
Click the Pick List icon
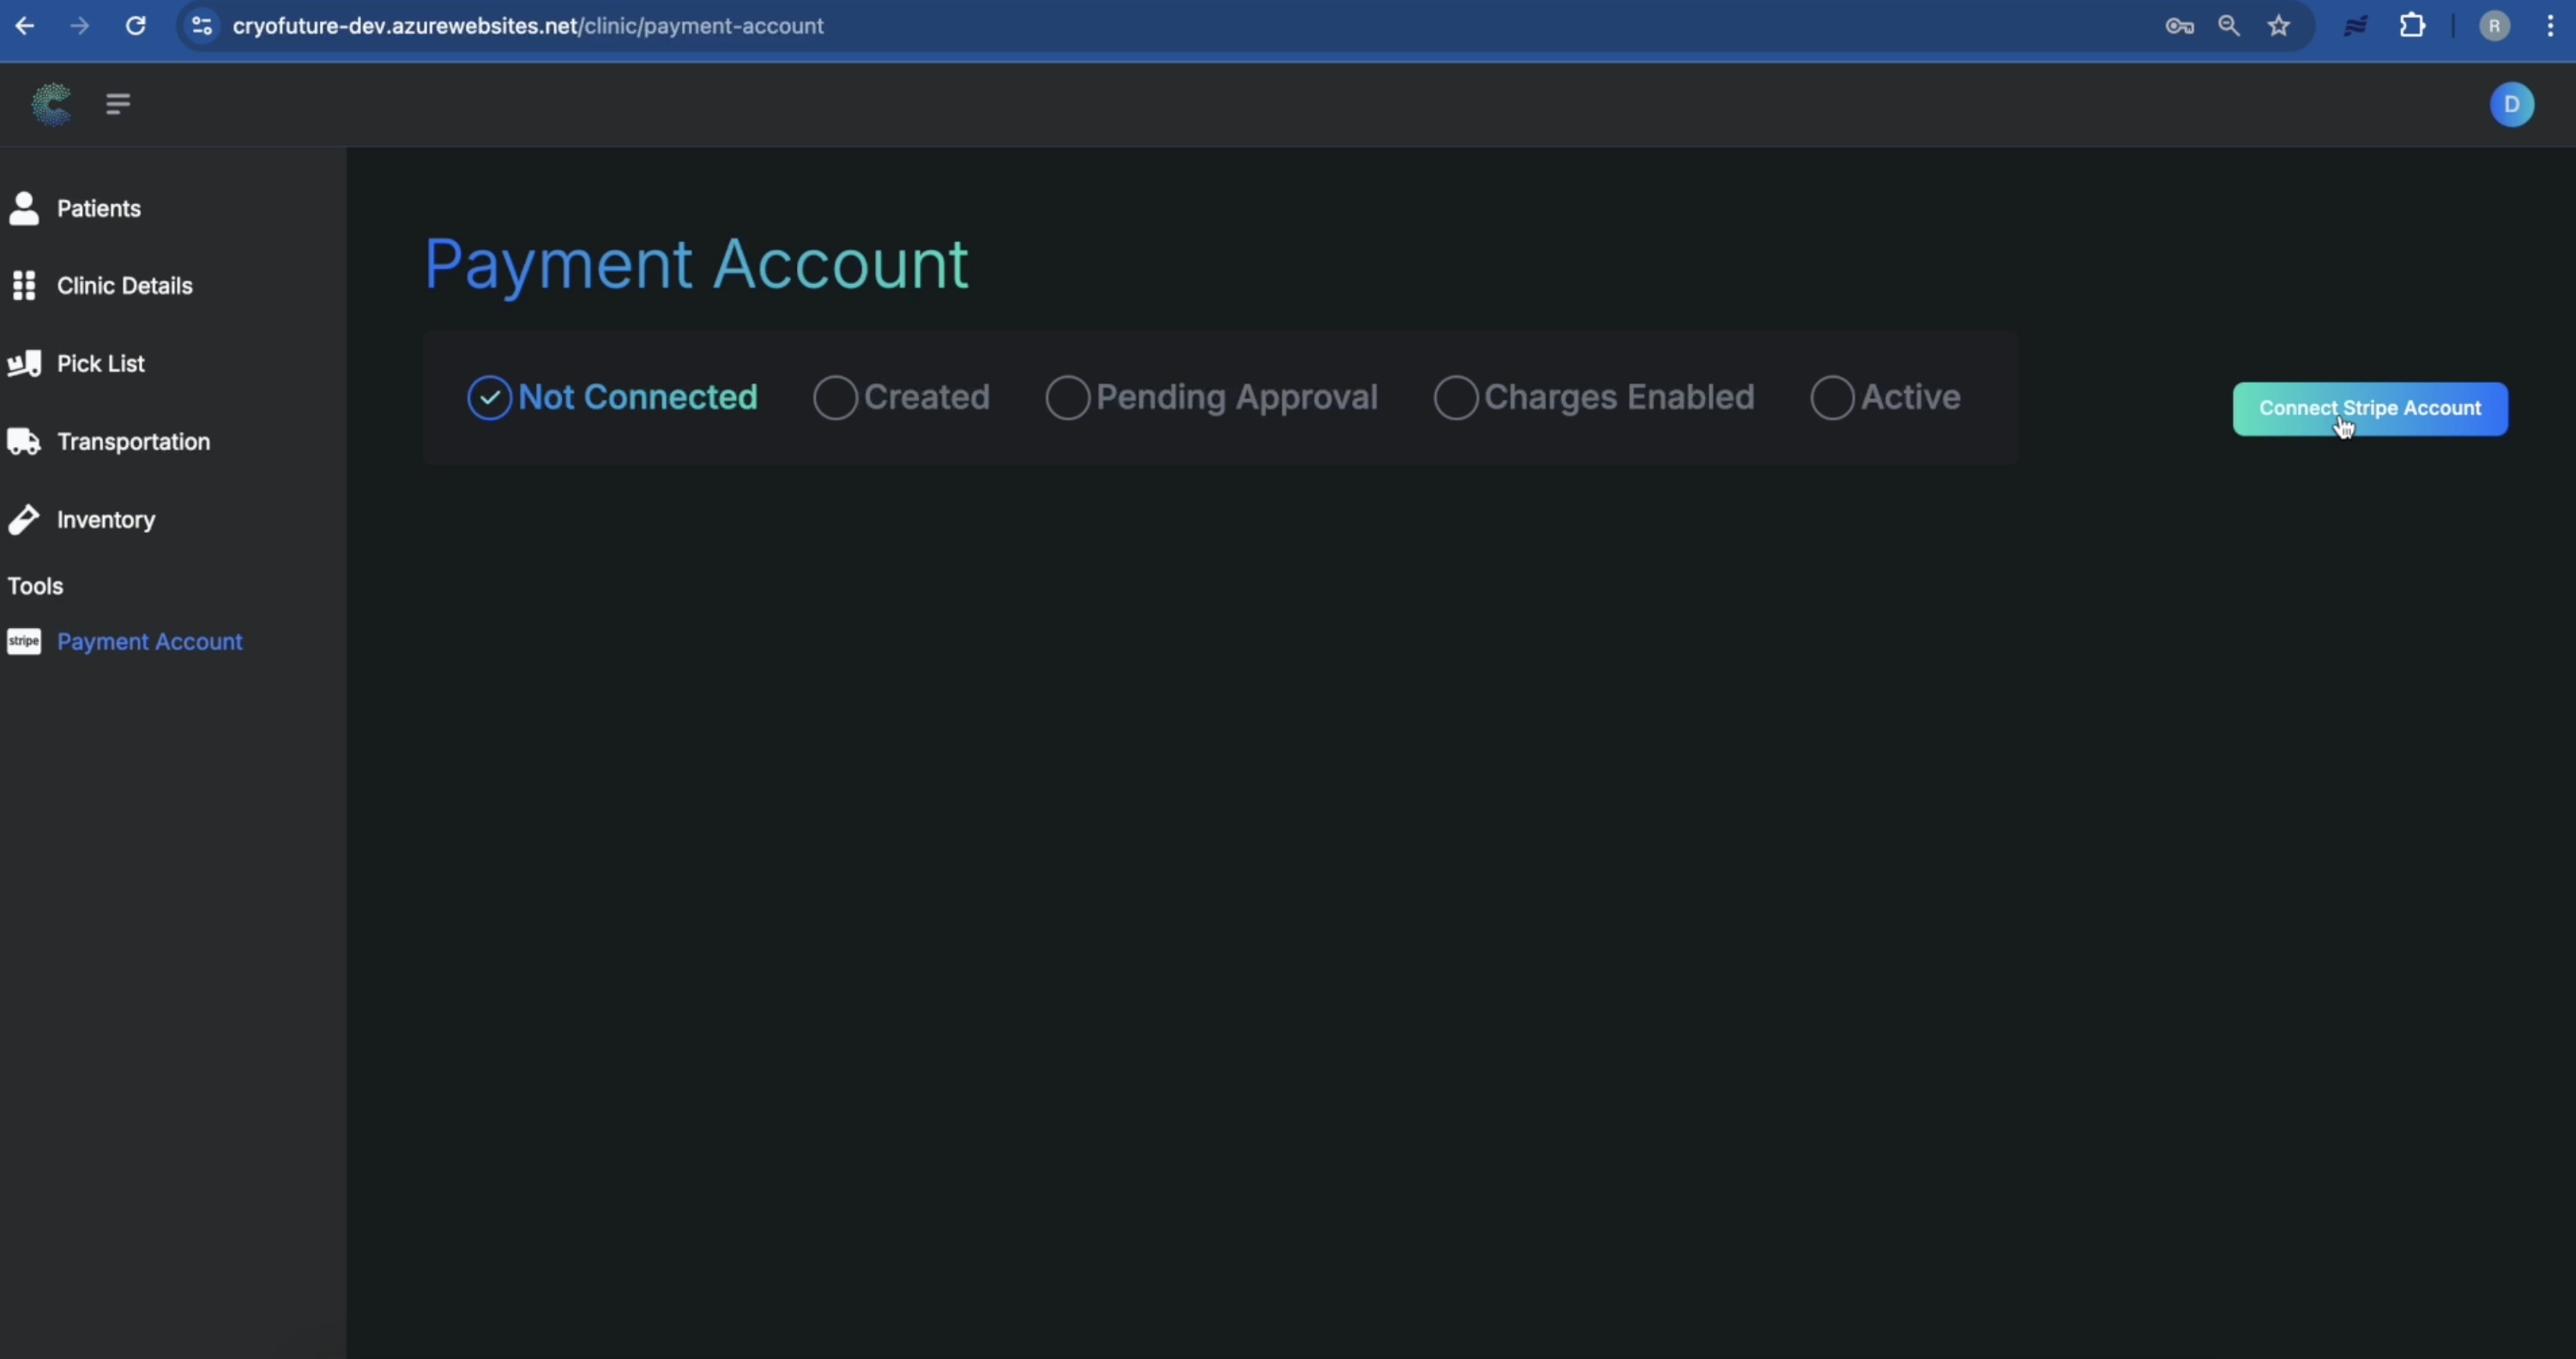pyautogui.click(x=26, y=363)
